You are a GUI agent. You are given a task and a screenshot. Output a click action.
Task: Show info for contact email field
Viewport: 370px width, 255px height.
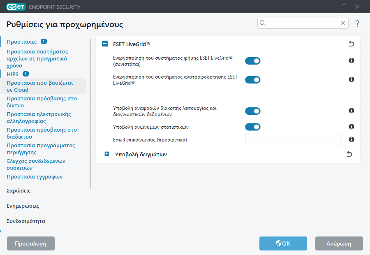click(x=351, y=139)
